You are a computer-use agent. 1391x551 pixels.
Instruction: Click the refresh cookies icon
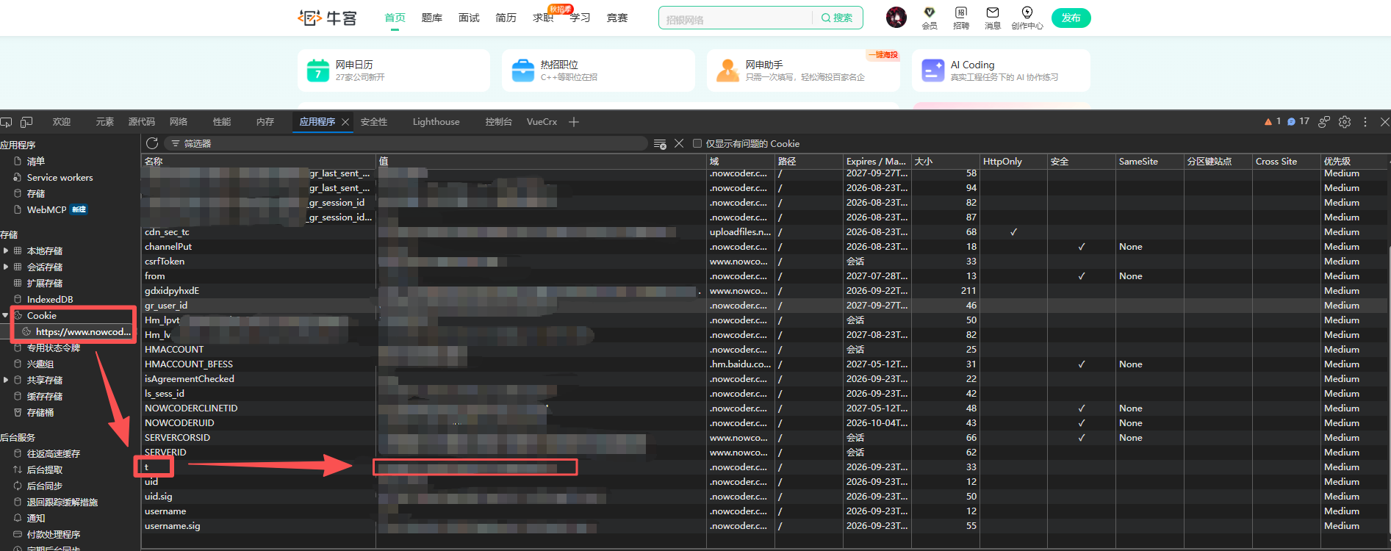tap(152, 143)
